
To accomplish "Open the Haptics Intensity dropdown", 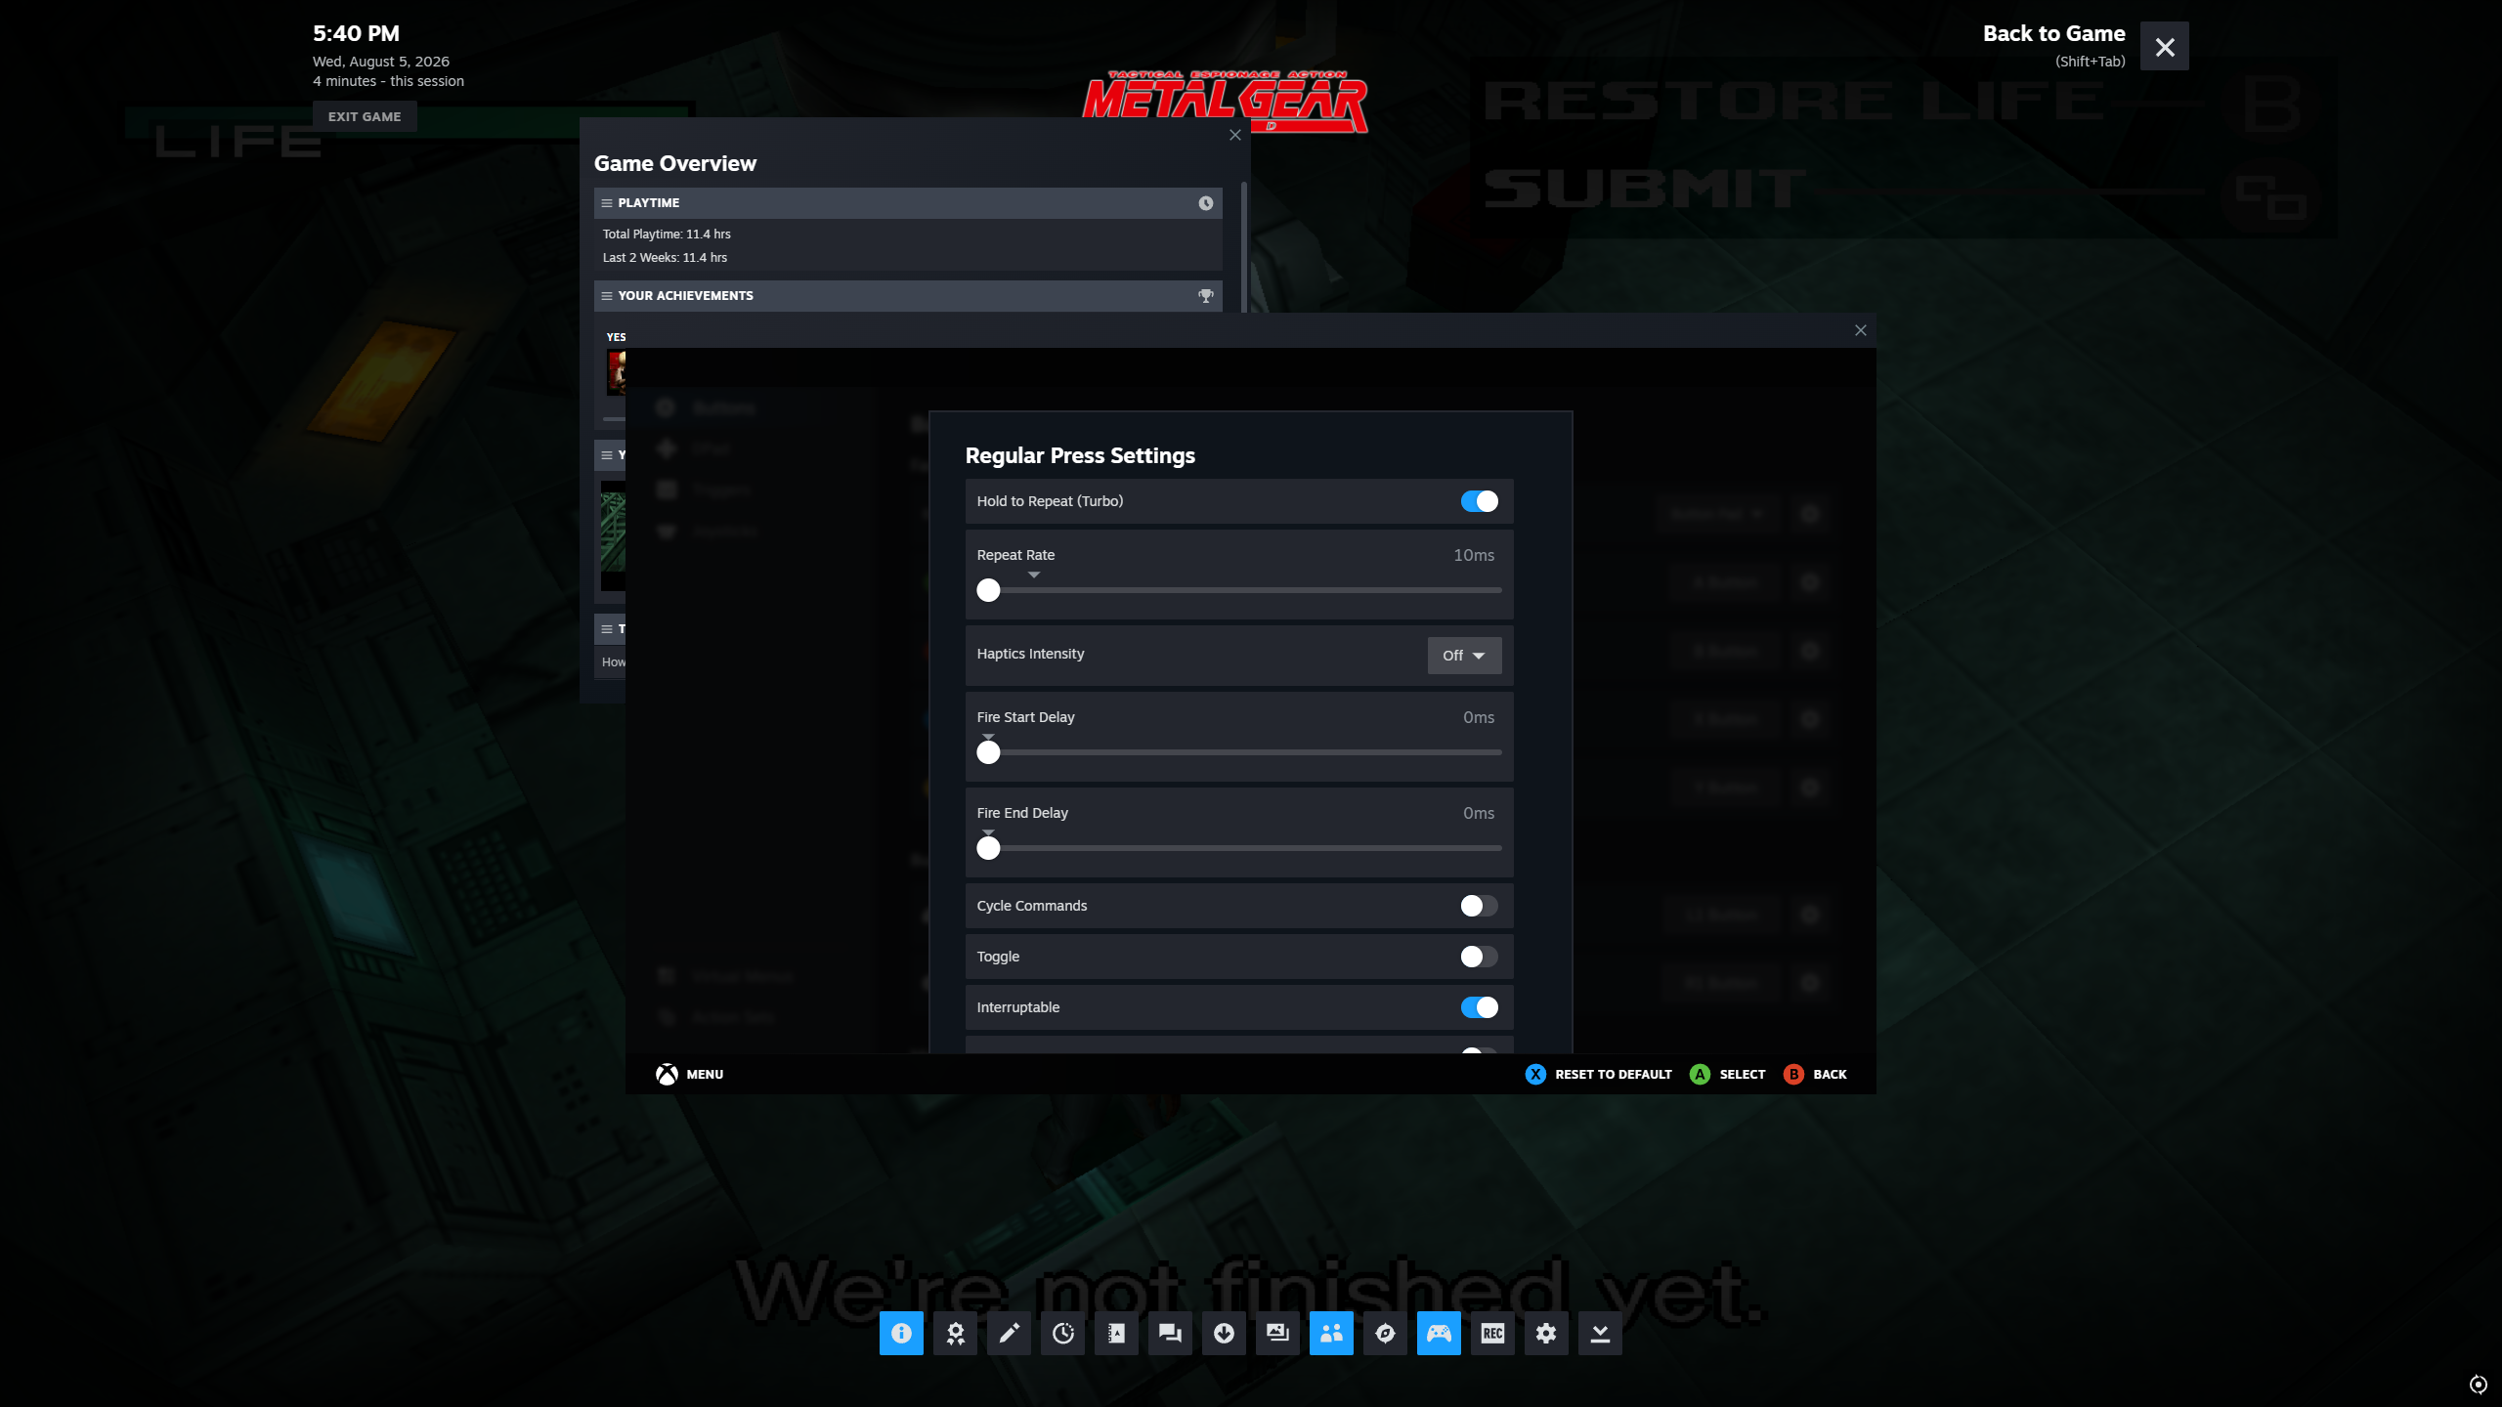I will pos(1464,656).
